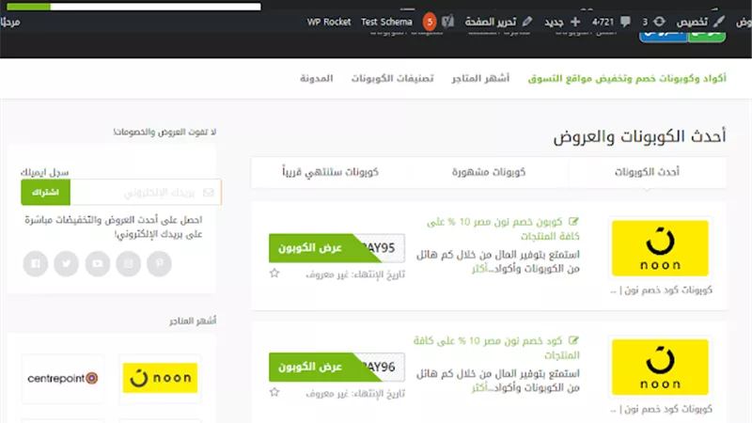Open Test Schema admin bar item
The width and height of the screenshot is (752, 423).
(x=386, y=22)
